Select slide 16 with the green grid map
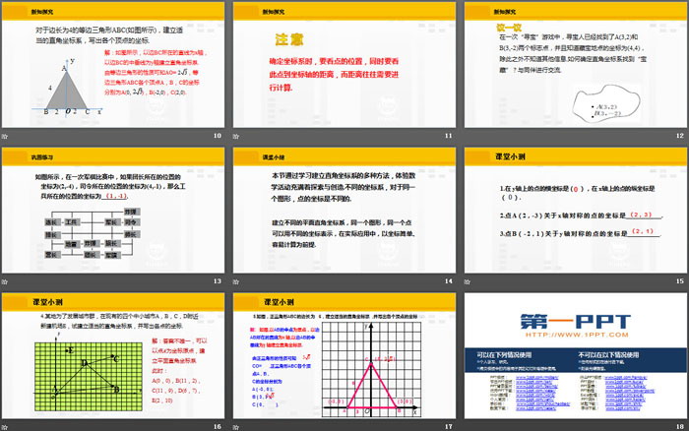 113,356
